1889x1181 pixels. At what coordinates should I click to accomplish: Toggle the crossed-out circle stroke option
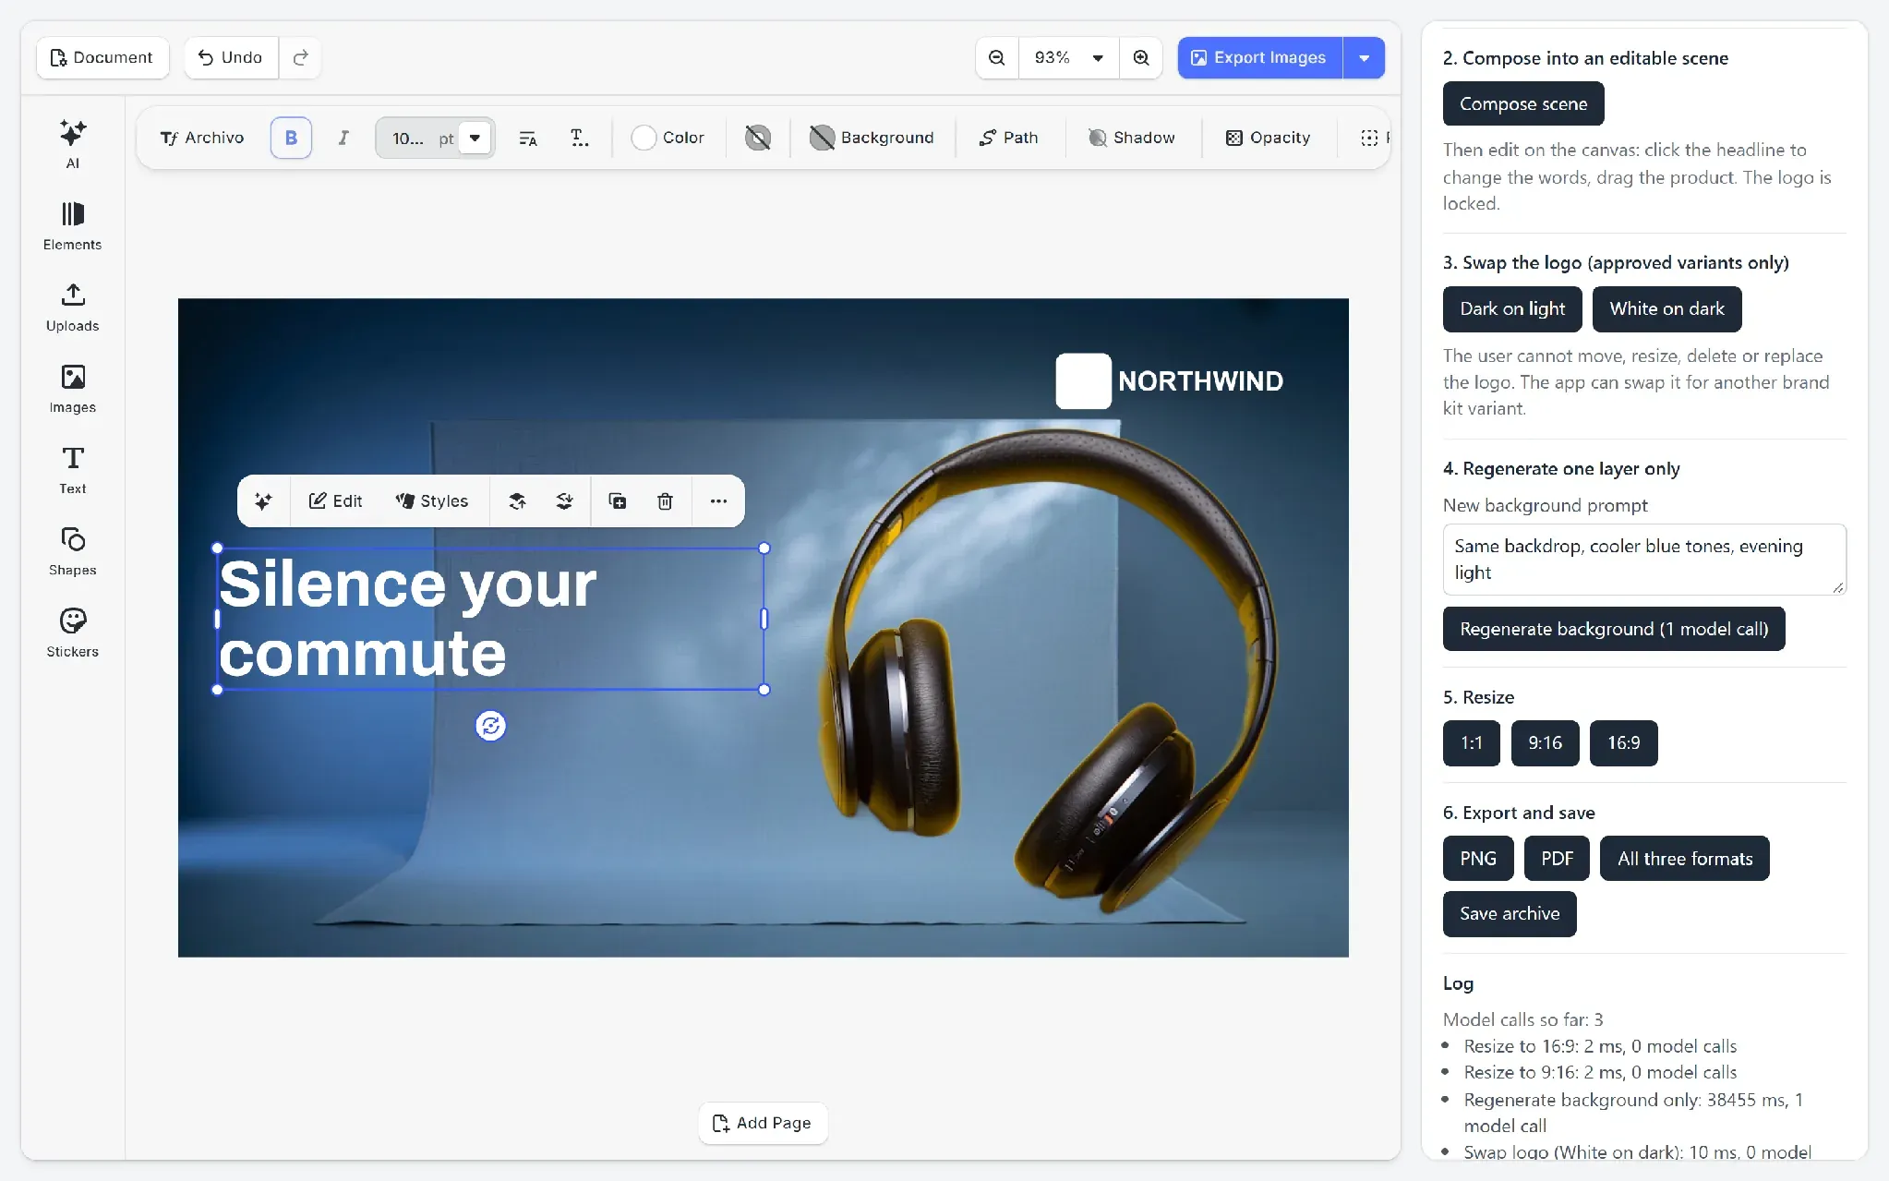pos(758,138)
